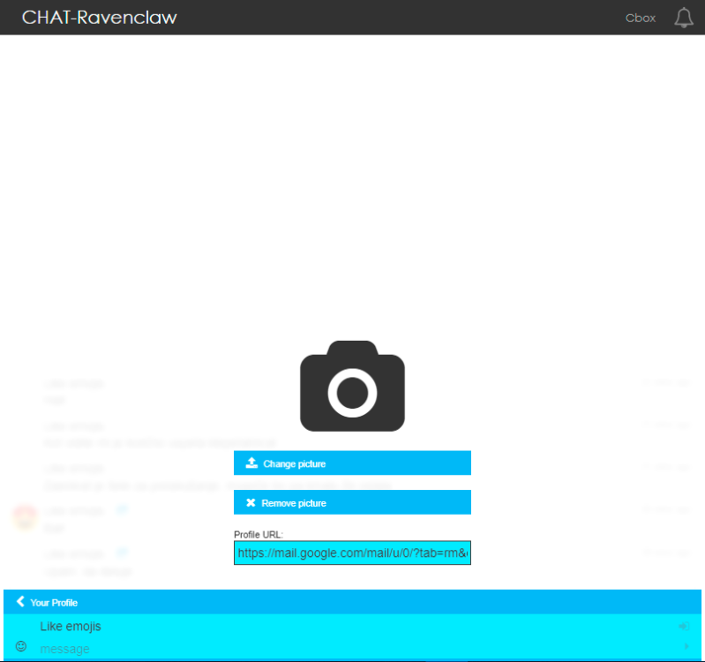The width and height of the screenshot is (705, 662).
Task: Open the notification bell in the header
Action: (684, 18)
